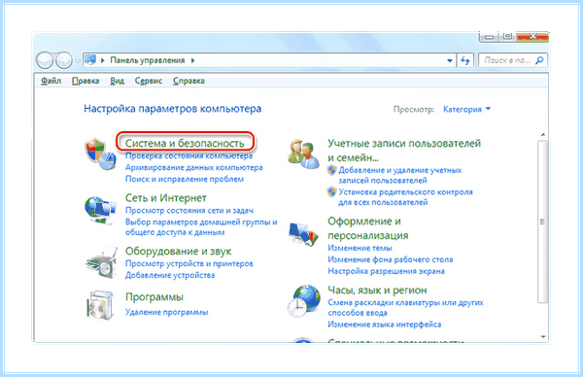Click shield icon beside 'Установка родительского контроля'
Image resolution: width=583 pixels, height=377 pixels.
pos(331,192)
